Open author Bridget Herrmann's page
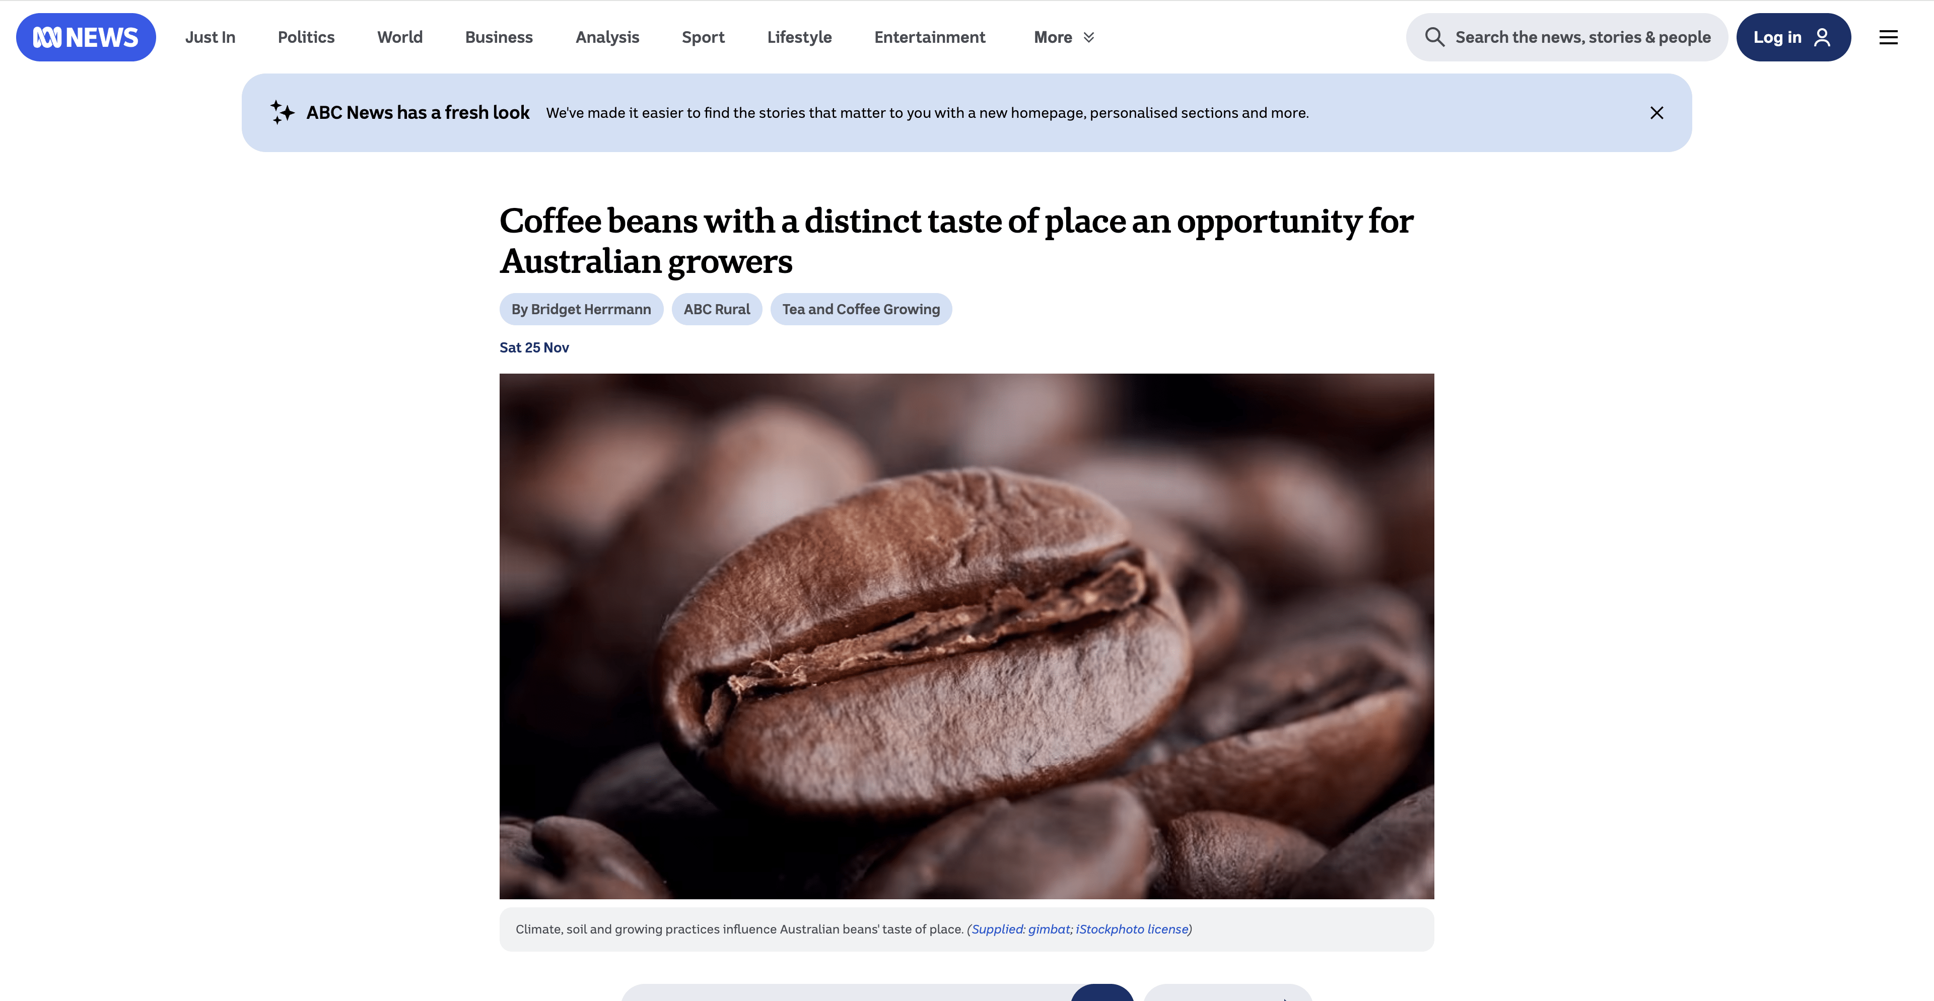Screen dimensions: 1934x1001 click(581, 309)
